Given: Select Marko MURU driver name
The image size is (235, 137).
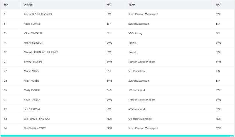Looking at the screenshot, I should [32, 71].
